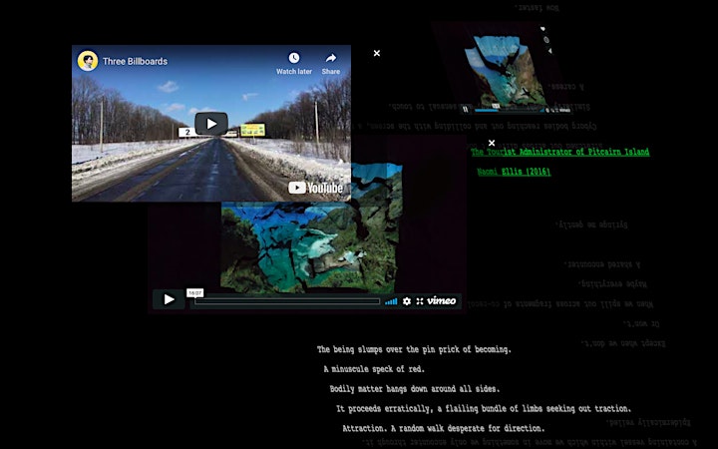Screen dimensions: 718x449
Task: Click the Share arrow on YouTube embed
Action: coord(331,58)
